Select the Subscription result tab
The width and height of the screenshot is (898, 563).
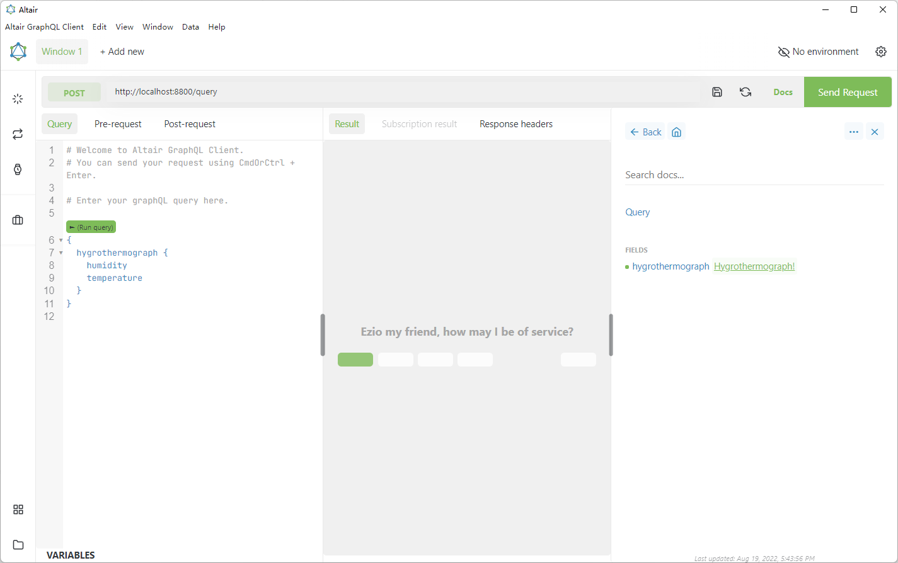click(x=419, y=124)
